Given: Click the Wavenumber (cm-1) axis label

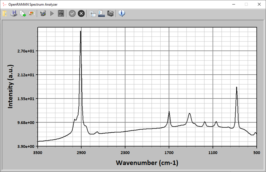Looking at the screenshot, I should [147, 162].
